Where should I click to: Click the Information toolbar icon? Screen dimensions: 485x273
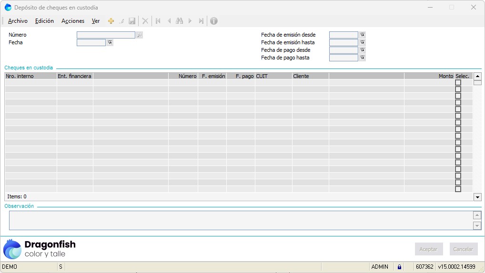click(x=214, y=21)
